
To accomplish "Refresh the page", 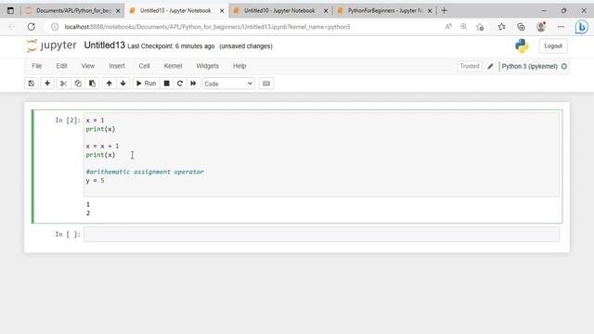I will pos(32,27).
